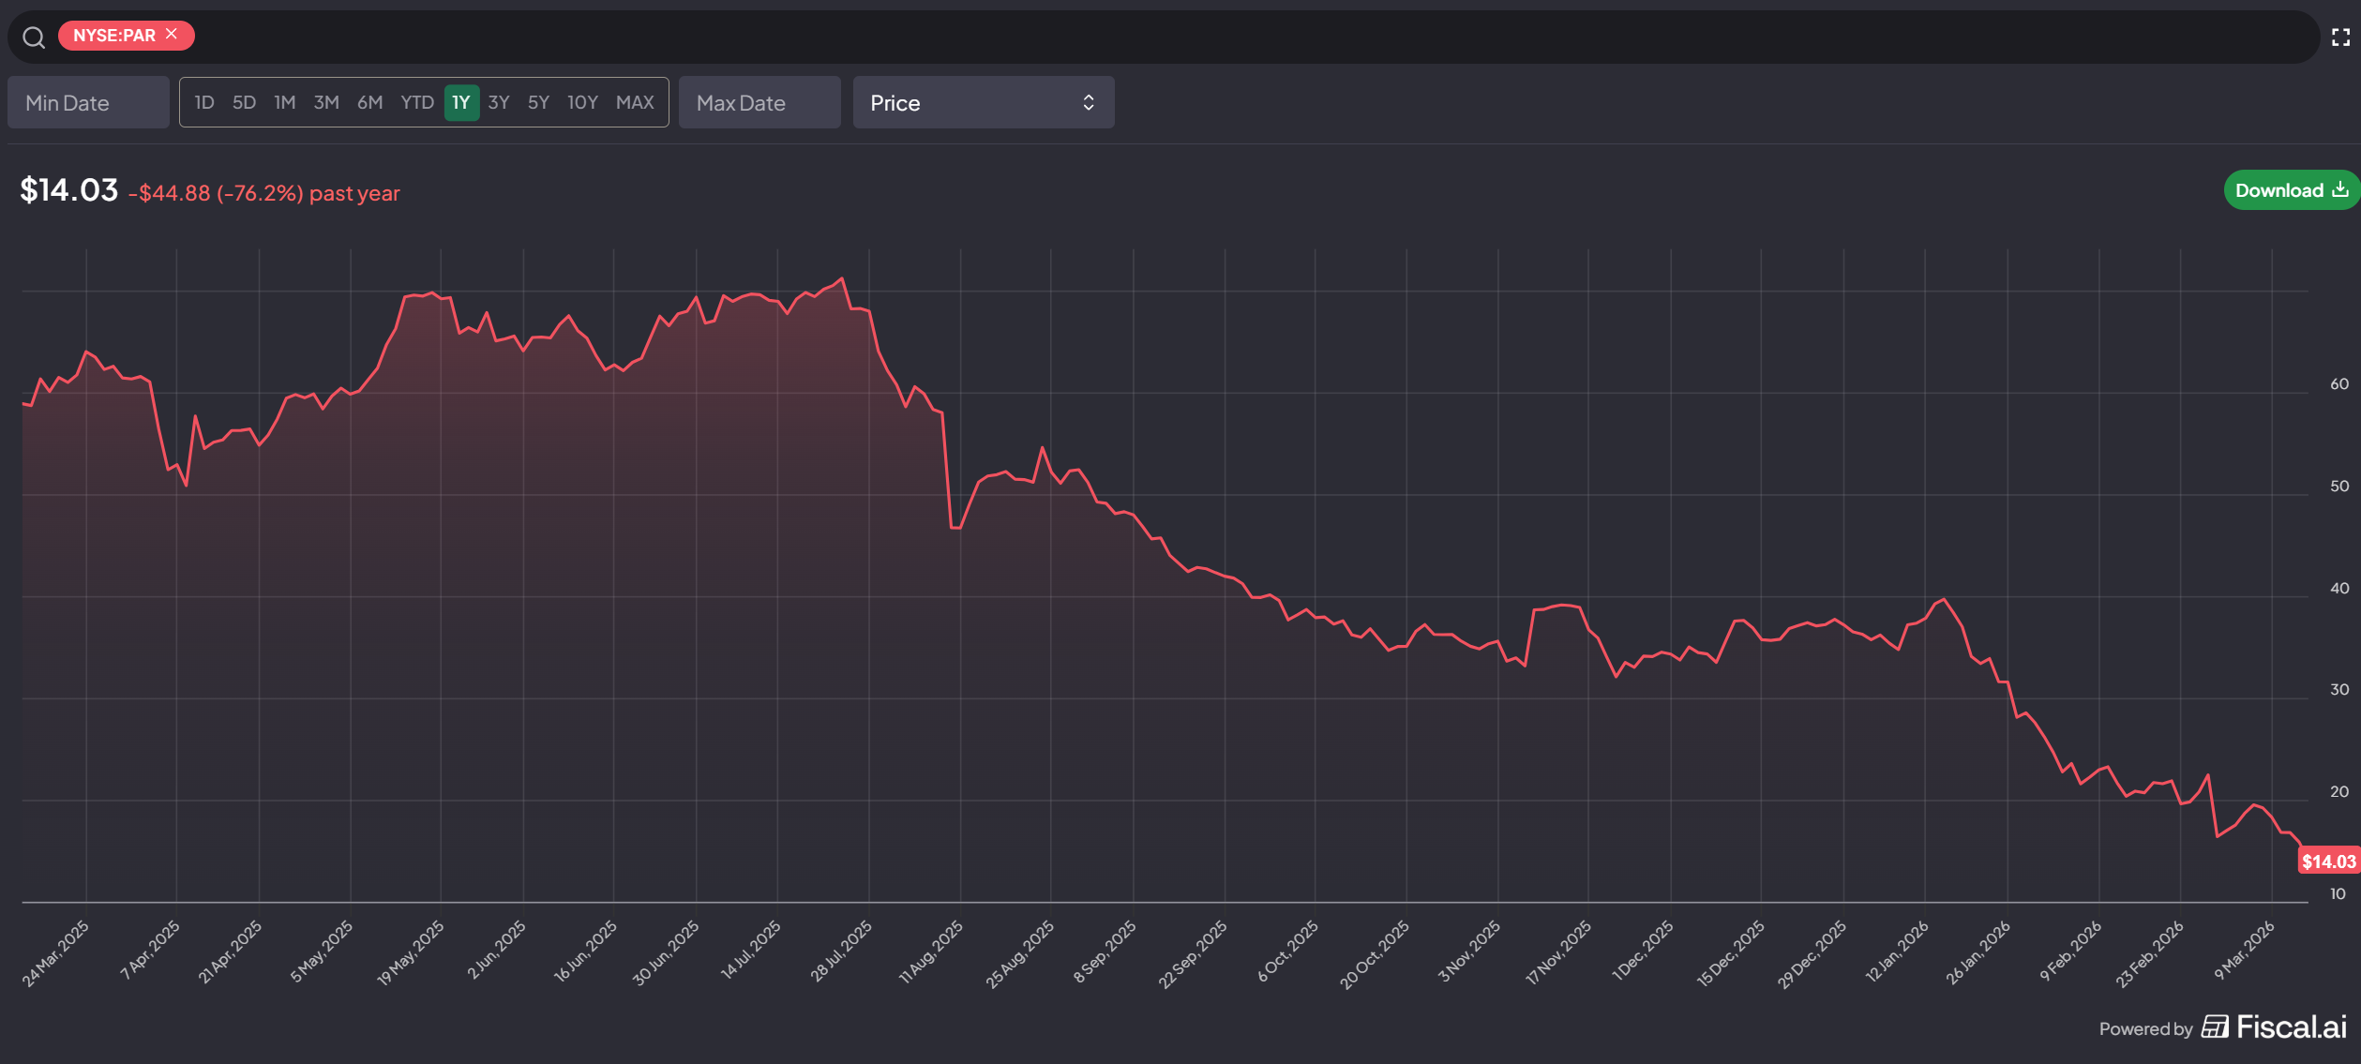Remove the NYSE:PAR ticker tag

[172, 35]
